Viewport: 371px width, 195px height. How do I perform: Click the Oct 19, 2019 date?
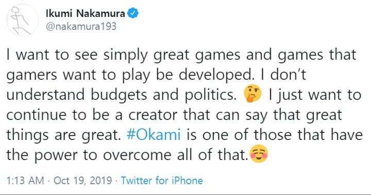click(x=83, y=181)
